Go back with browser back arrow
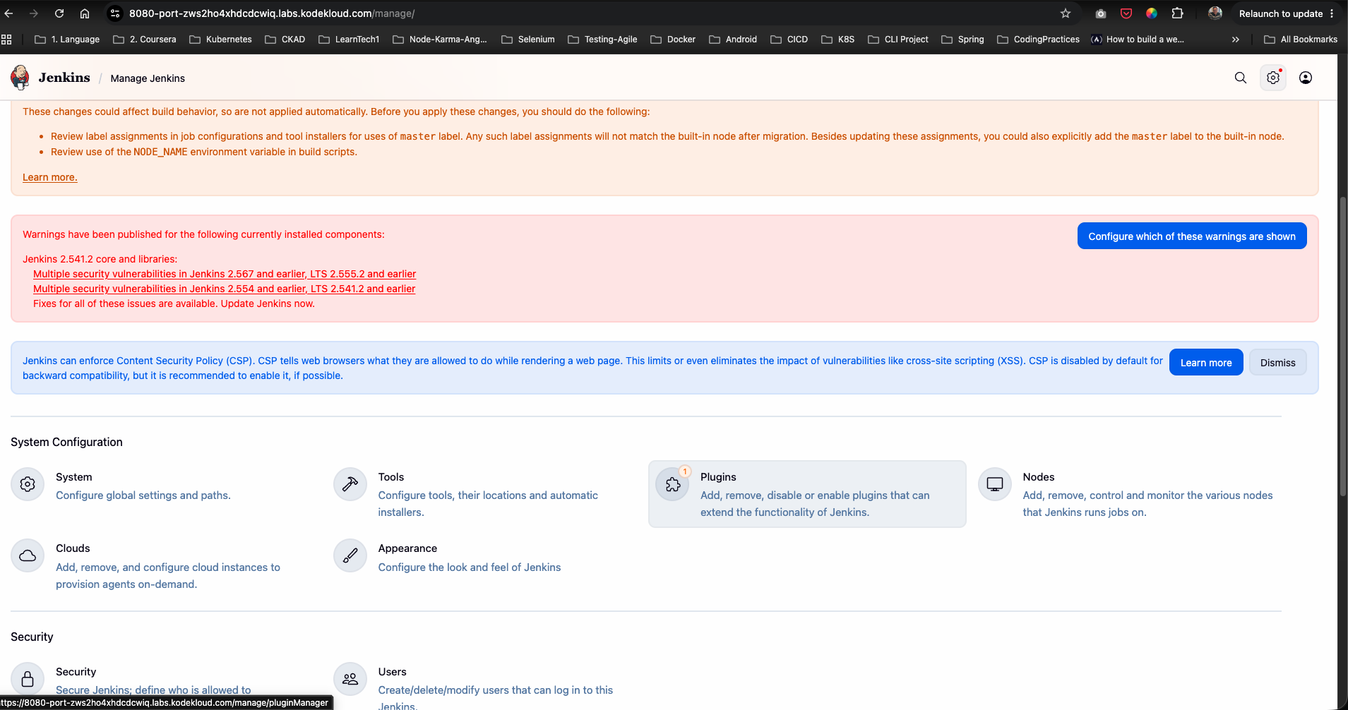 point(9,13)
